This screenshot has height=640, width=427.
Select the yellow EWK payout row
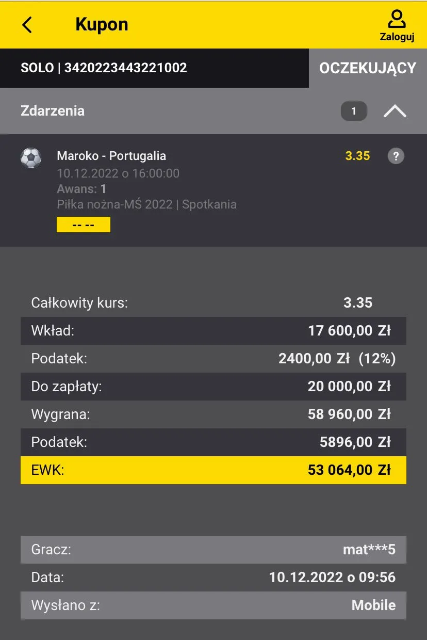coord(213,470)
